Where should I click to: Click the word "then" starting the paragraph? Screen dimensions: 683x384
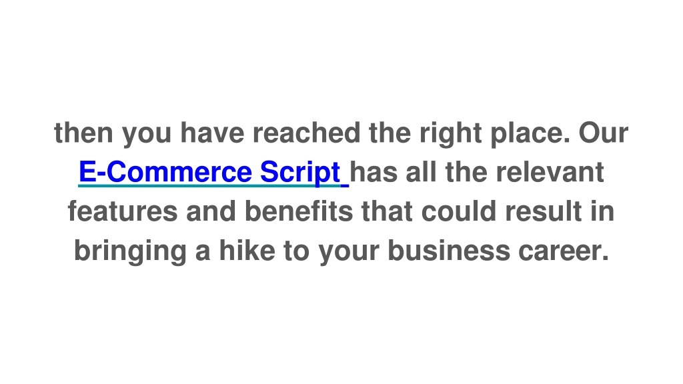[83, 133]
